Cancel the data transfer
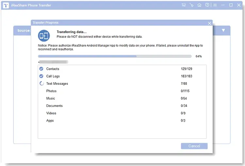The height and width of the screenshot is (166, 245). (x=194, y=146)
